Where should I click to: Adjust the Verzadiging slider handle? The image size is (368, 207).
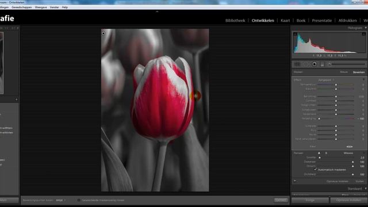[x=319, y=119]
